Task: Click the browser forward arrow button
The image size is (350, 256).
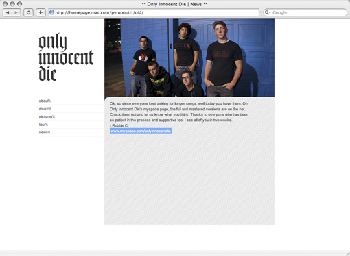Action: (16, 12)
